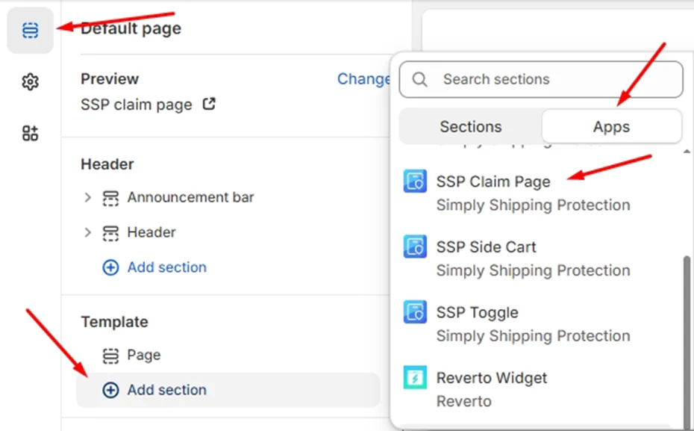Image resolution: width=694 pixels, height=431 pixels.
Task: Click the SSP Side Cart app icon
Action: tap(415, 246)
